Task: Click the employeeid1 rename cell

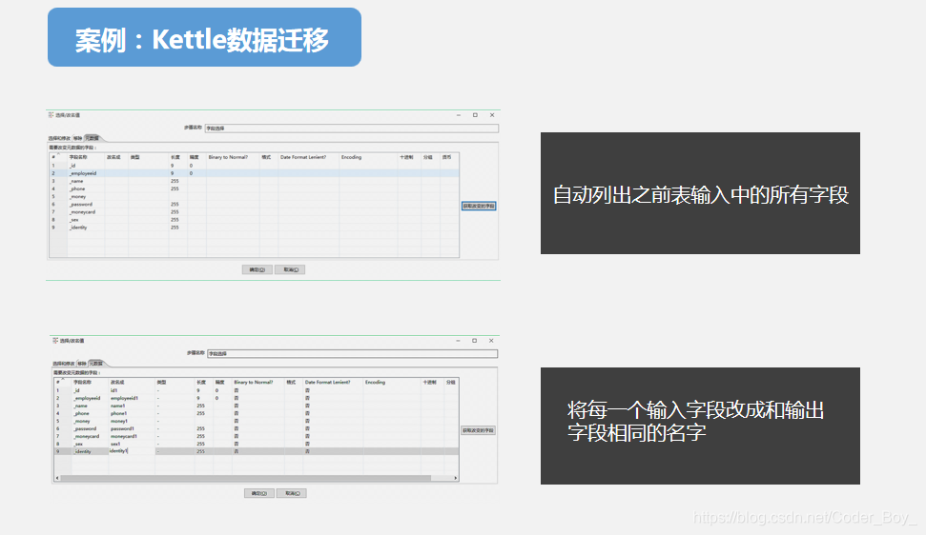Action: [x=124, y=398]
